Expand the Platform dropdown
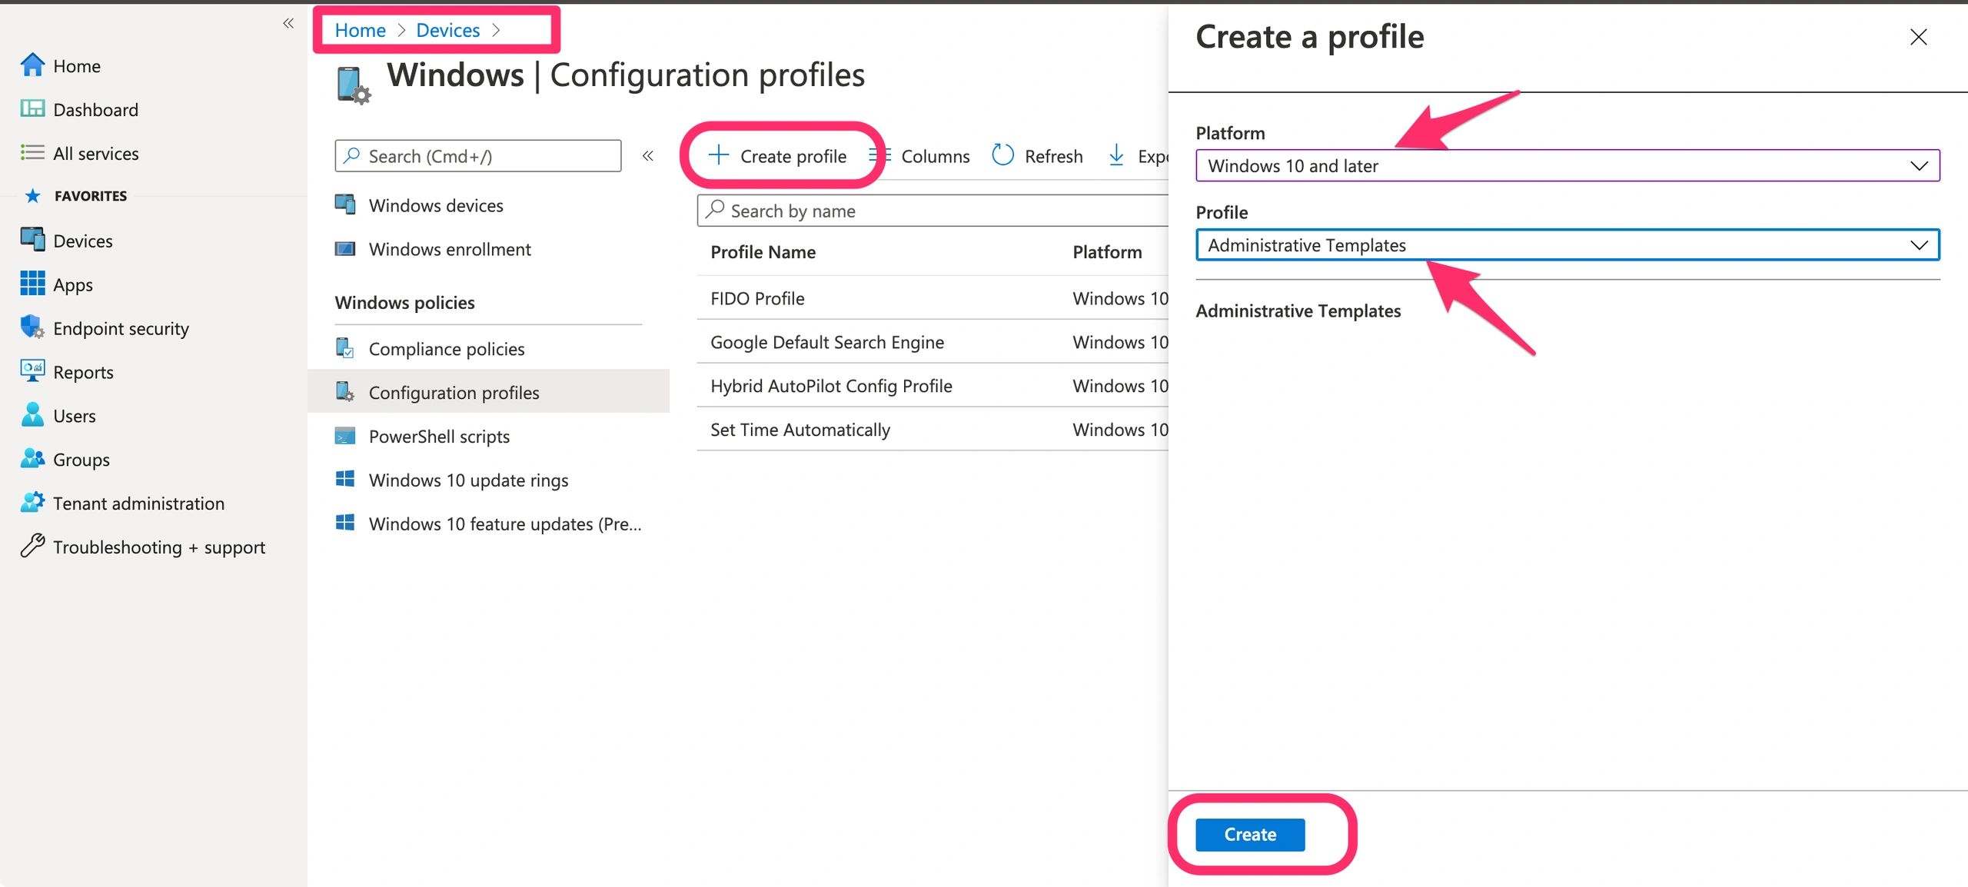The width and height of the screenshot is (1968, 887). (x=1567, y=166)
